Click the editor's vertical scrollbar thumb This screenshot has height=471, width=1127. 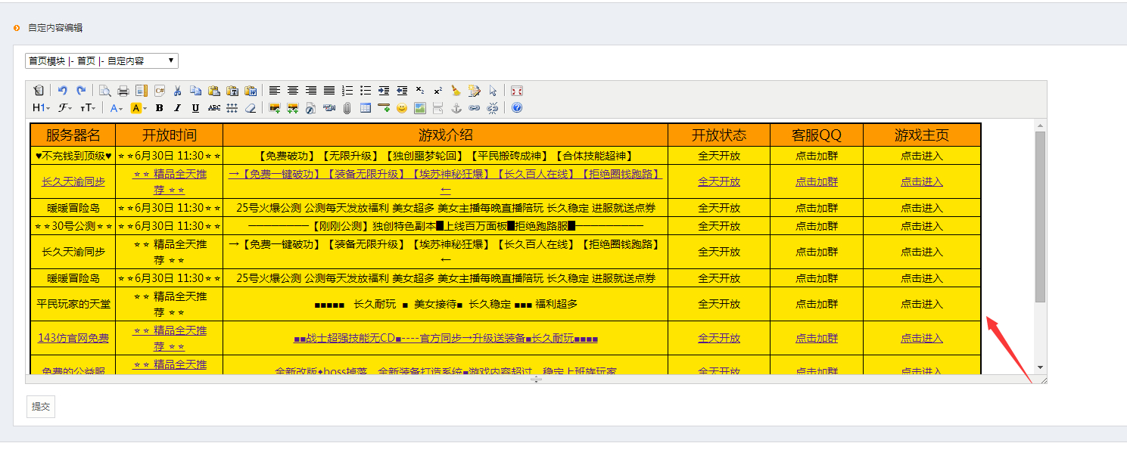pyautogui.click(x=1040, y=217)
